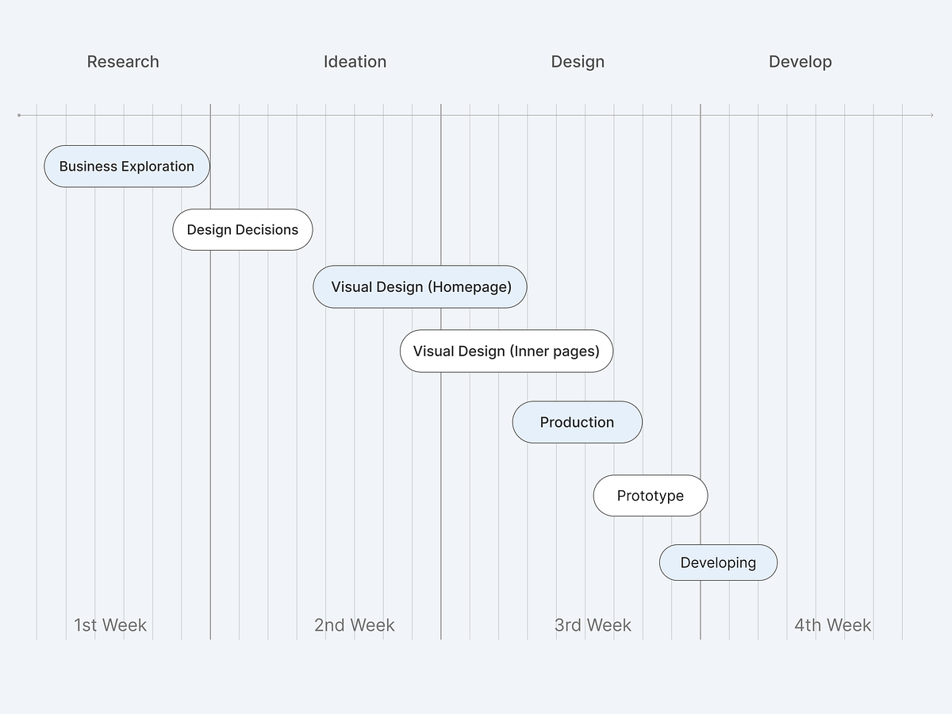Select the 4th Week label
Viewport: 952px width, 714px height.
click(832, 625)
